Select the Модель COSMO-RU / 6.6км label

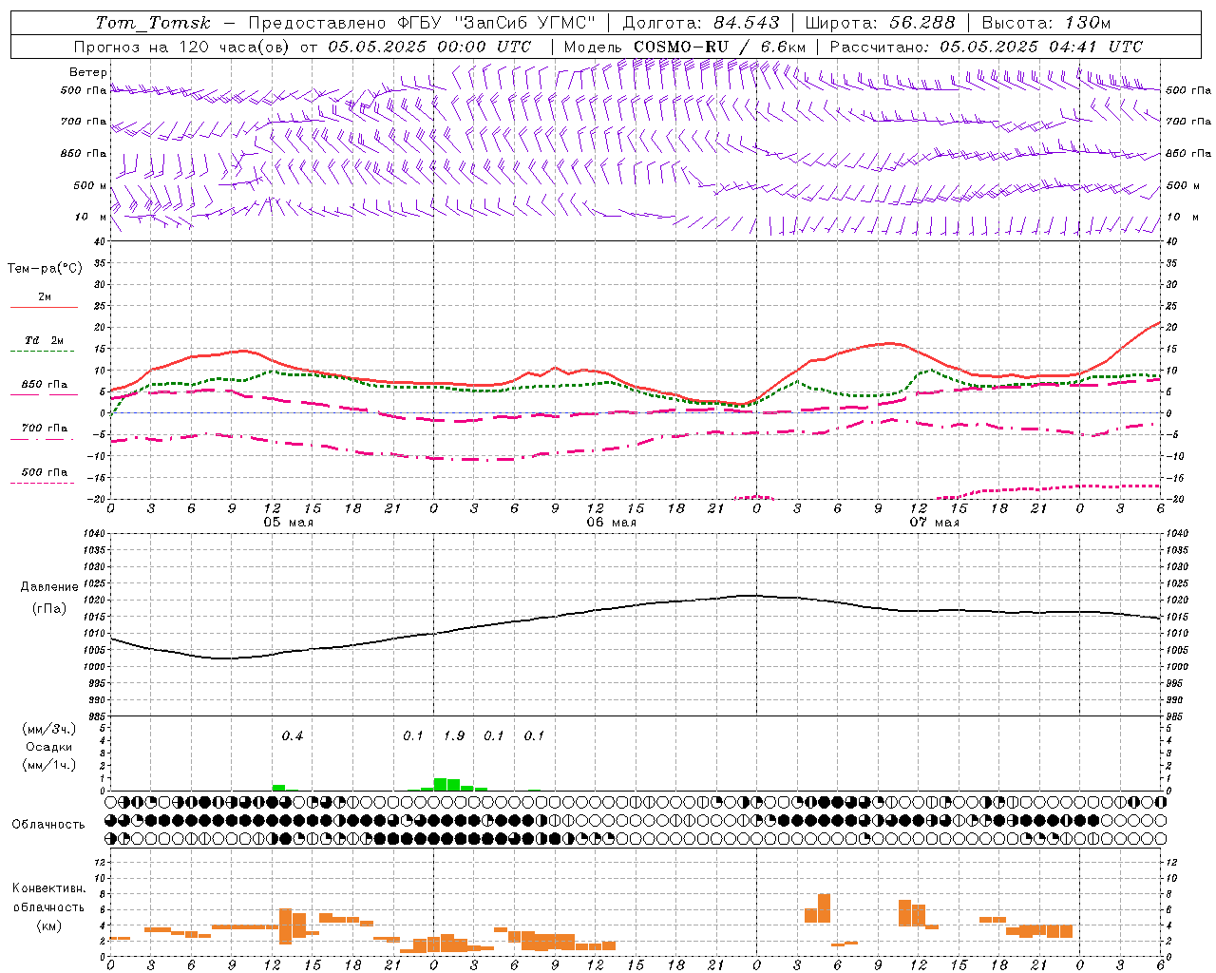point(685,47)
